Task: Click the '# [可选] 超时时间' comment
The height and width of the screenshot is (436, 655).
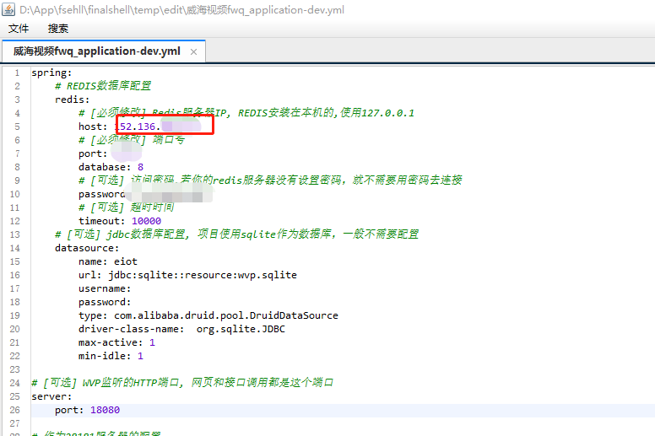Action: [x=126, y=207]
